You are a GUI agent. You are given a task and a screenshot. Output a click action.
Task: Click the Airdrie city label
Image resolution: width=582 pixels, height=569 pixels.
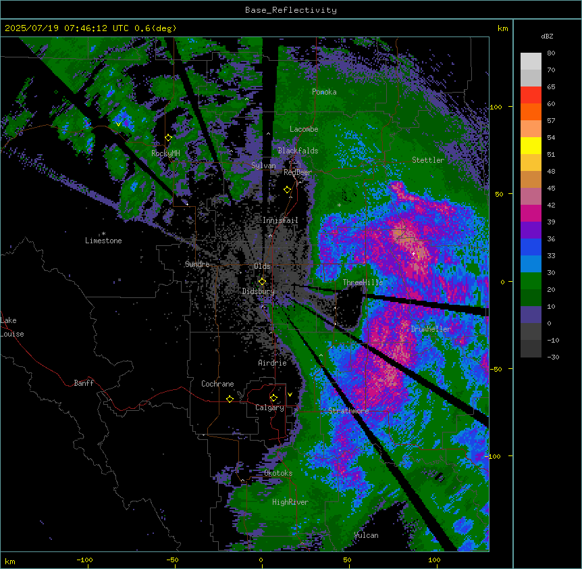click(x=273, y=363)
